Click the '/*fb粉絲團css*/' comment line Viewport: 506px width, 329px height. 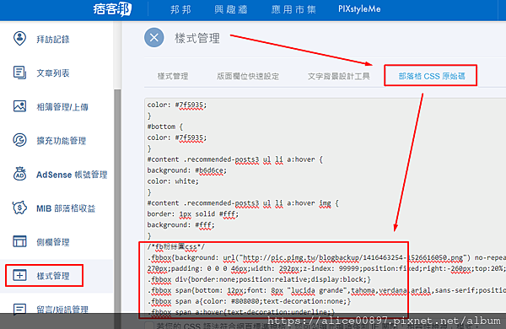pos(176,246)
